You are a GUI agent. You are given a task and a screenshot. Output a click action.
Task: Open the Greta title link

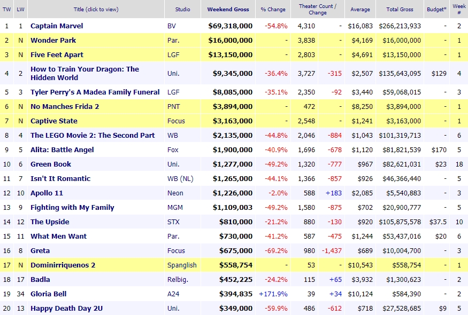[40, 250]
